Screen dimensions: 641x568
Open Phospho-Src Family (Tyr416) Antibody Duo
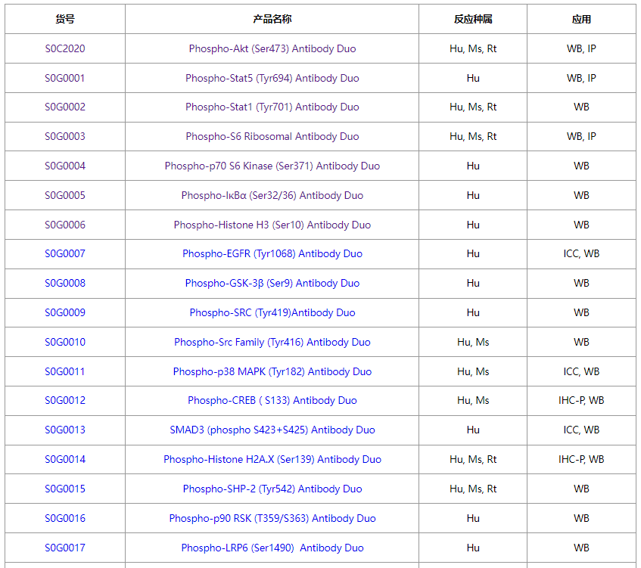(272, 342)
